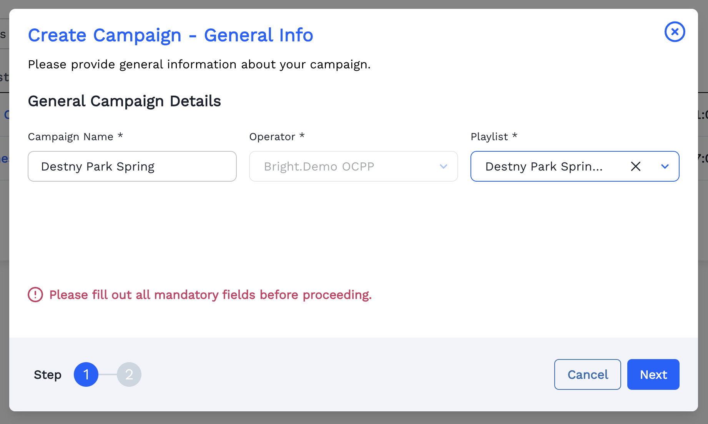
Task: Focus the Campaign Name input field
Action: point(132,166)
